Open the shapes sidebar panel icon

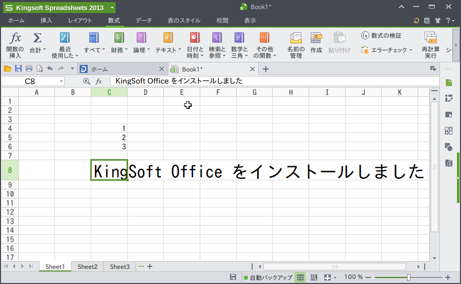click(x=449, y=147)
